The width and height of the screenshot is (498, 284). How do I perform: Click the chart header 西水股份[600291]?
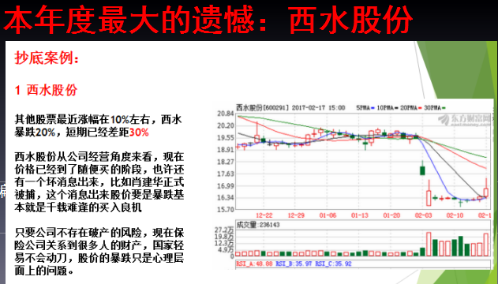click(x=262, y=108)
